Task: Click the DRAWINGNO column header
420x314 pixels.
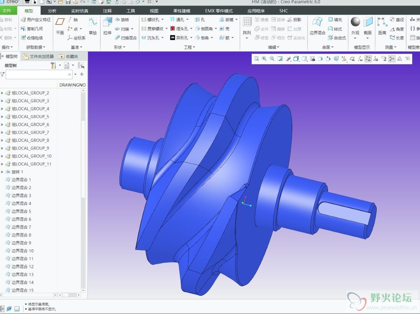Action: pyautogui.click(x=72, y=85)
